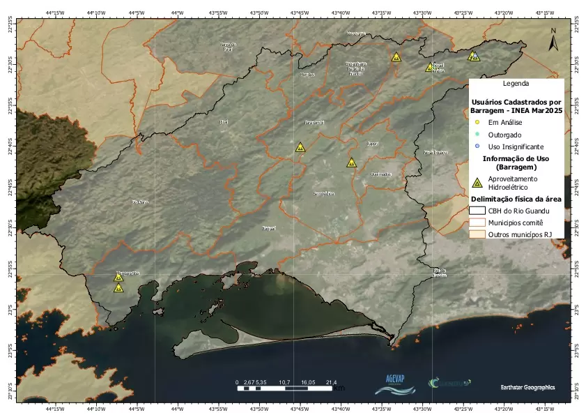Click the hydroelectric marker near Paracambi

(300, 147)
